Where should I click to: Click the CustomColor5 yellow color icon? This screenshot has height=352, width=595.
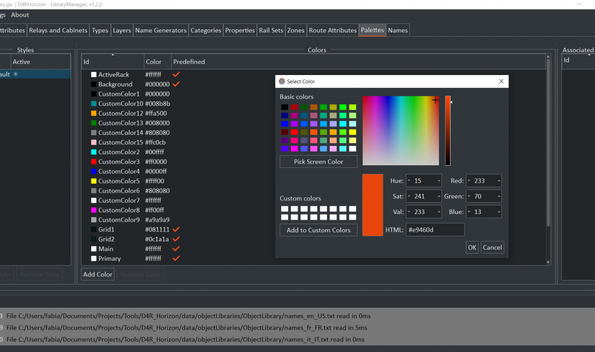tap(94, 181)
